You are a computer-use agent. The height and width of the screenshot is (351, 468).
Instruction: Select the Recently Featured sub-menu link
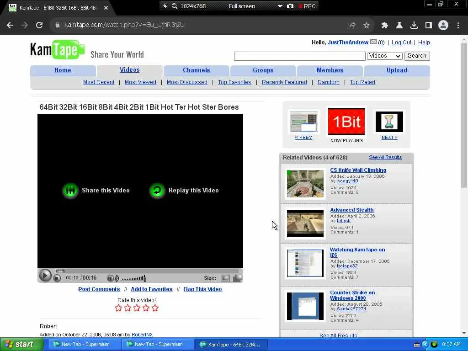pos(284,82)
